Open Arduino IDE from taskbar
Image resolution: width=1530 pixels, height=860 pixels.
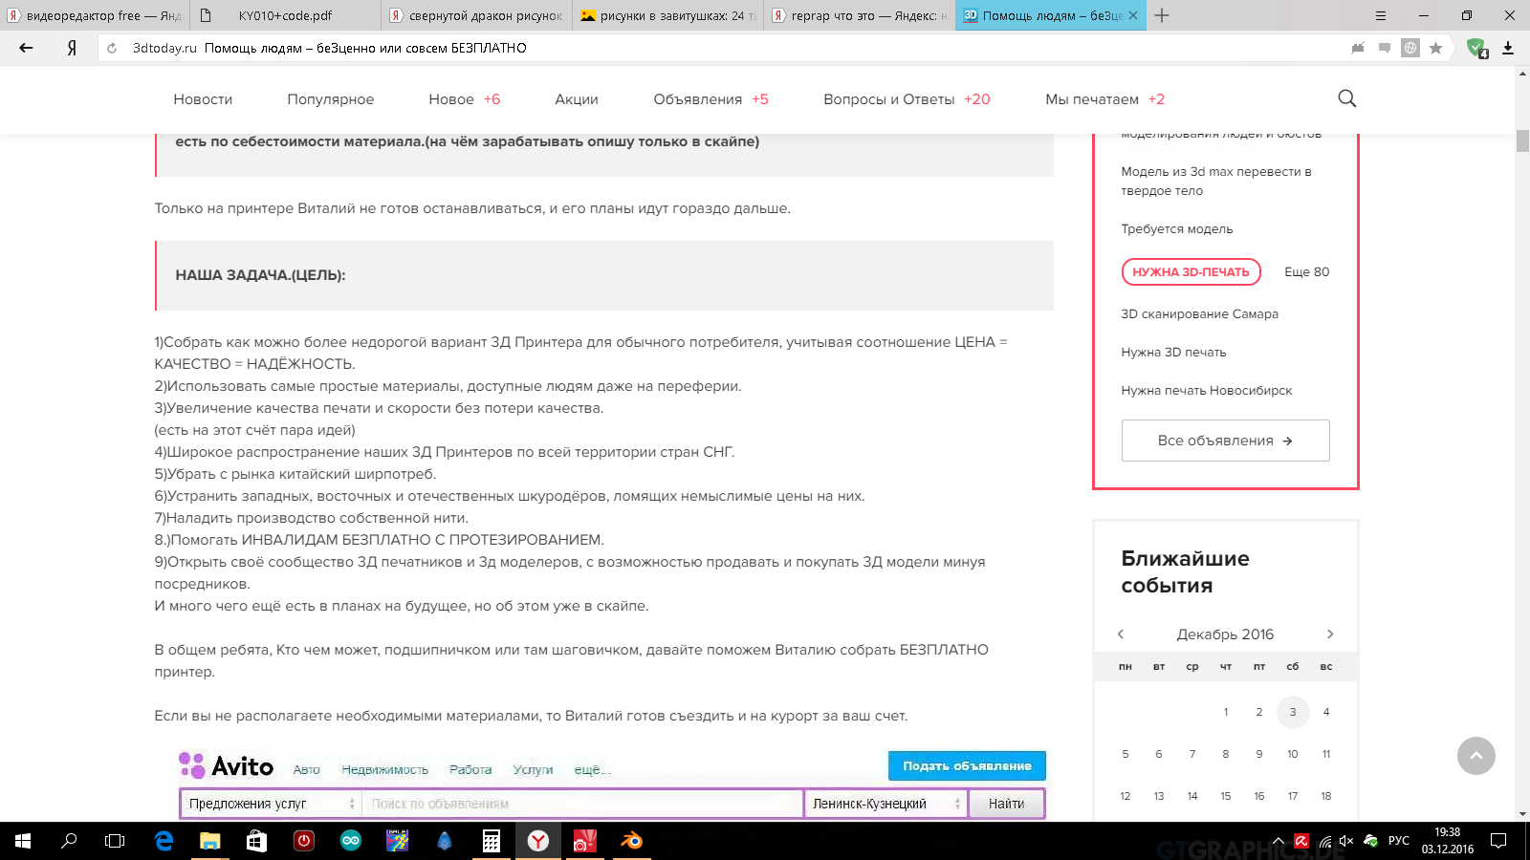point(351,841)
